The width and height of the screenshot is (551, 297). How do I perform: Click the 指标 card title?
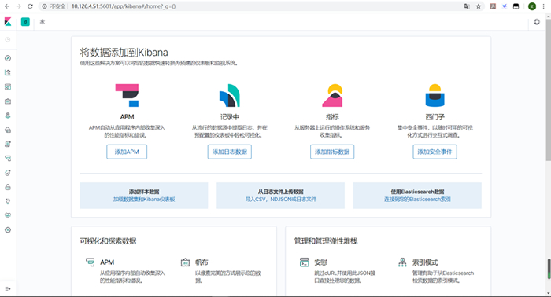click(332, 117)
